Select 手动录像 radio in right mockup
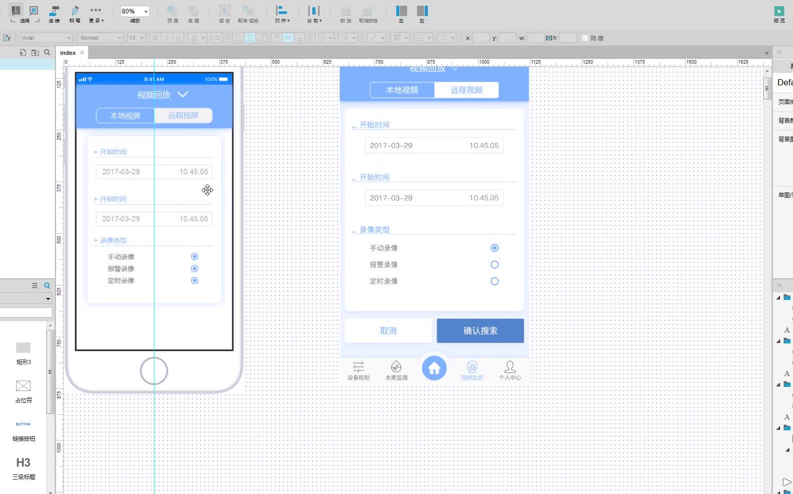The height and width of the screenshot is (494, 793). pyautogui.click(x=495, y=248)
